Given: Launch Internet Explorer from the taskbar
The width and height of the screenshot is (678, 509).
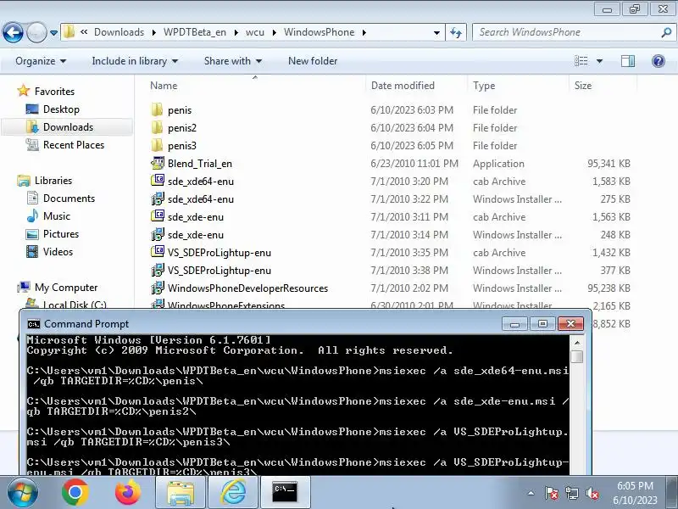Looking at the screenshot, I should pos(234,493).
